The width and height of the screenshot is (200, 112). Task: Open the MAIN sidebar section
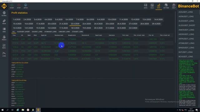[x=4, y=22]
